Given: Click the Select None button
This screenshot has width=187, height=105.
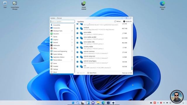Looking at the screenshot, I should (x=92, y=73).
